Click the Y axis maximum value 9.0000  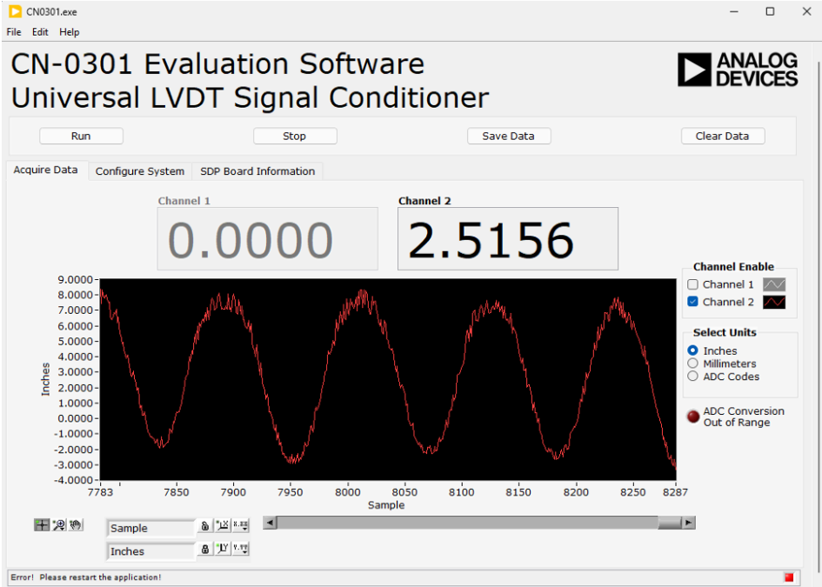[x=75, y=279]
